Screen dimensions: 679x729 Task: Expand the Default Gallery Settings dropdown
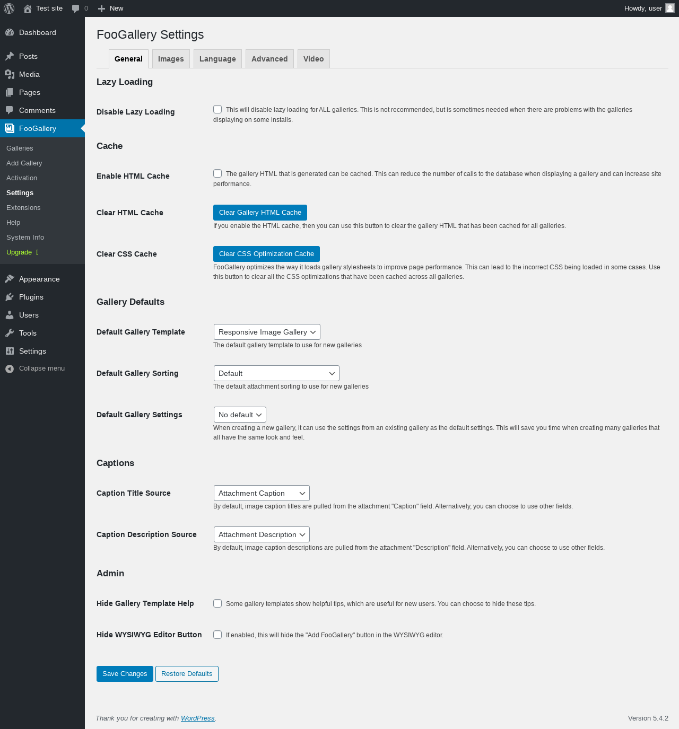[x=240, y=415]
